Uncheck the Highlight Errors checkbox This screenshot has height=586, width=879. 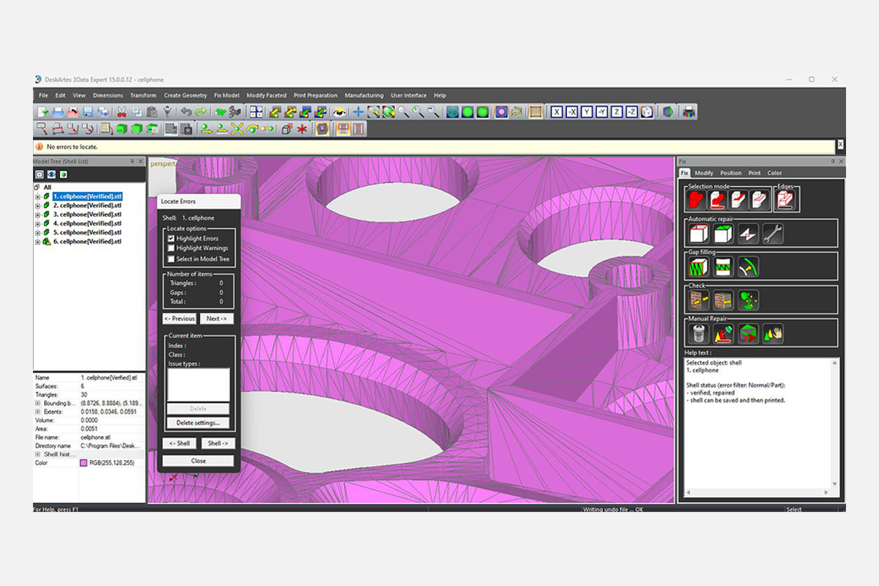tap(171, 239)
